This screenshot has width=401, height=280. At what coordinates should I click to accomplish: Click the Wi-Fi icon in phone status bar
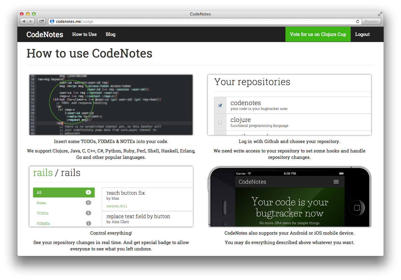coord(249,173)
